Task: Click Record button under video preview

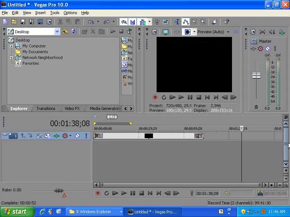Action: [155, 97]
